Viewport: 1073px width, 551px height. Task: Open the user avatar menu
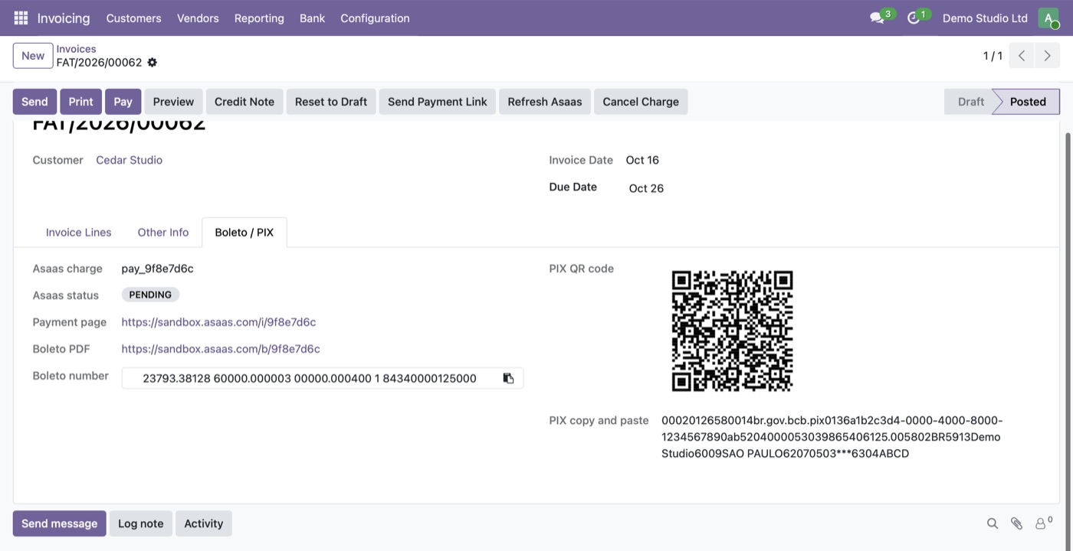1048,18
